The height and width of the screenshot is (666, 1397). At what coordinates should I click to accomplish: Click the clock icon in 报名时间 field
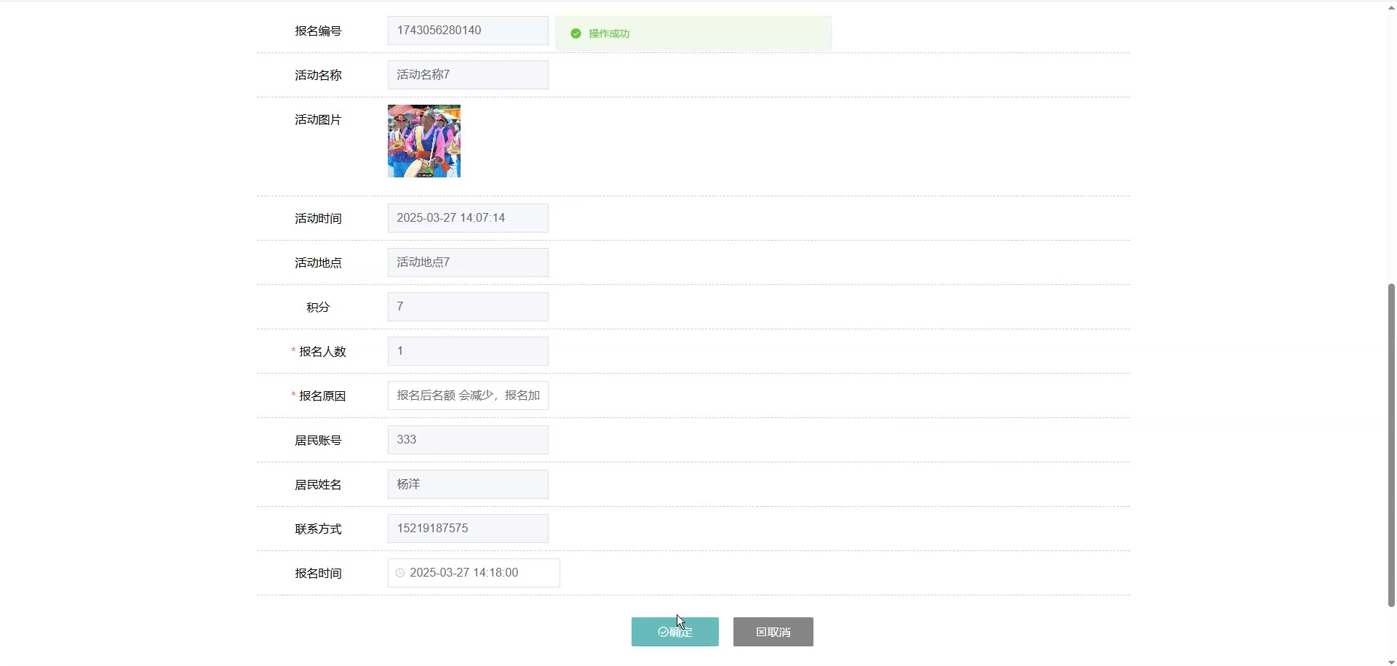pyautogui.click(x=400, y=573)
